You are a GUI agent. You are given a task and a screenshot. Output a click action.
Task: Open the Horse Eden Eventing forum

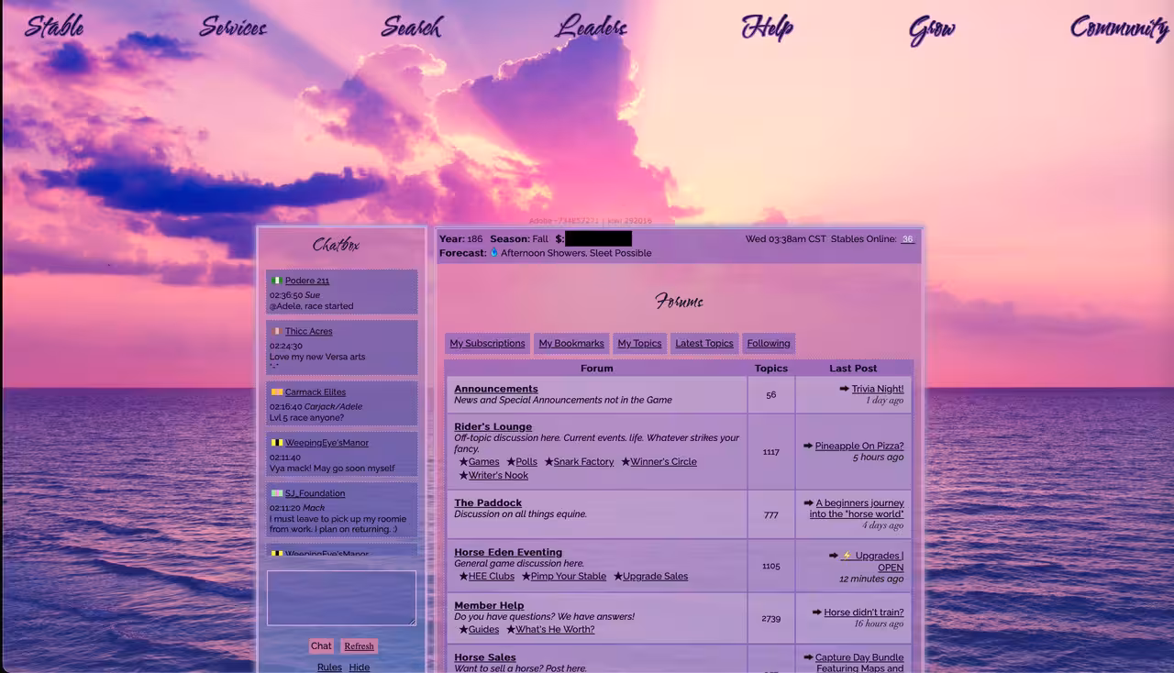click(x=508, y=552)
